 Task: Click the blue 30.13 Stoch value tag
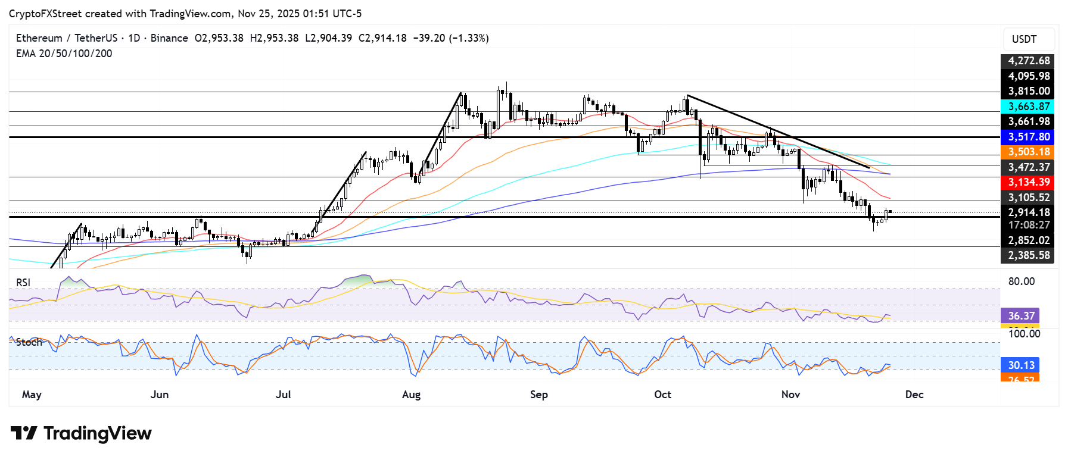1020,365
